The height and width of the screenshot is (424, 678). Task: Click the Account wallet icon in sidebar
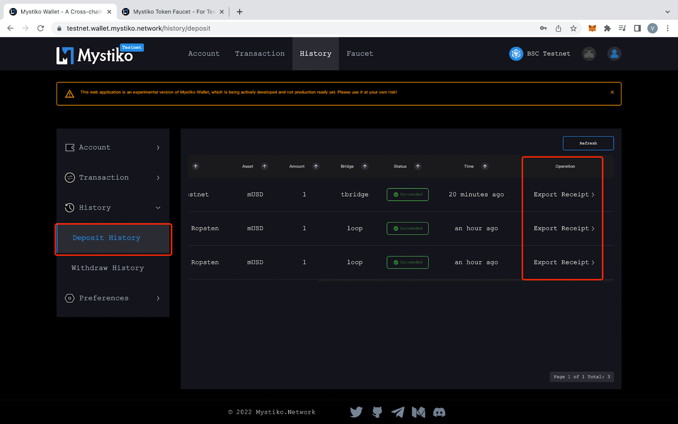point(70,148)
